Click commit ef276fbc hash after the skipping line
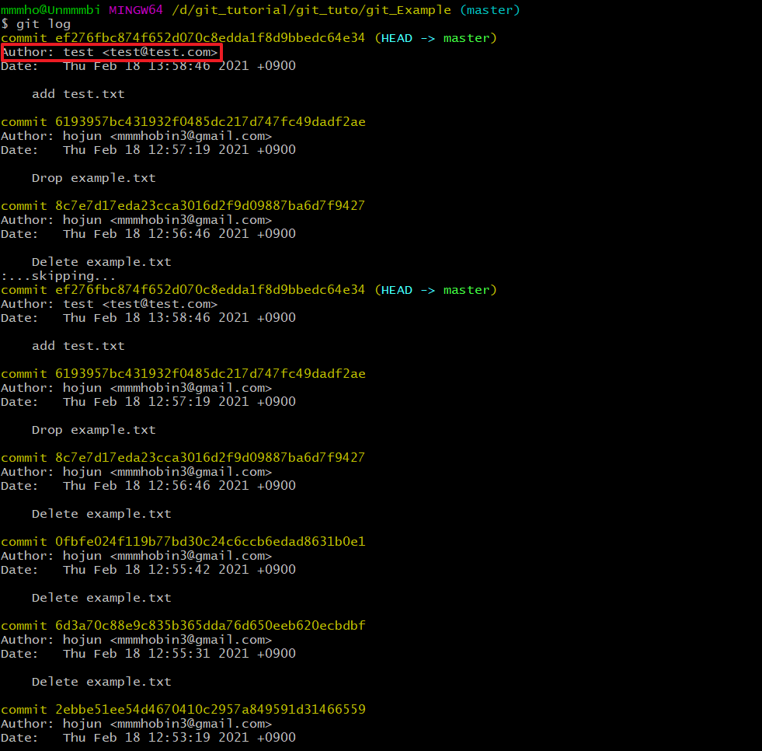Screen dimensions: 762x751 coord(210,290)
